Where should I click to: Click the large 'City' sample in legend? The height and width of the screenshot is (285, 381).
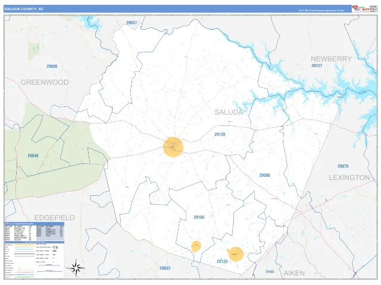click(x=55, y=247)
